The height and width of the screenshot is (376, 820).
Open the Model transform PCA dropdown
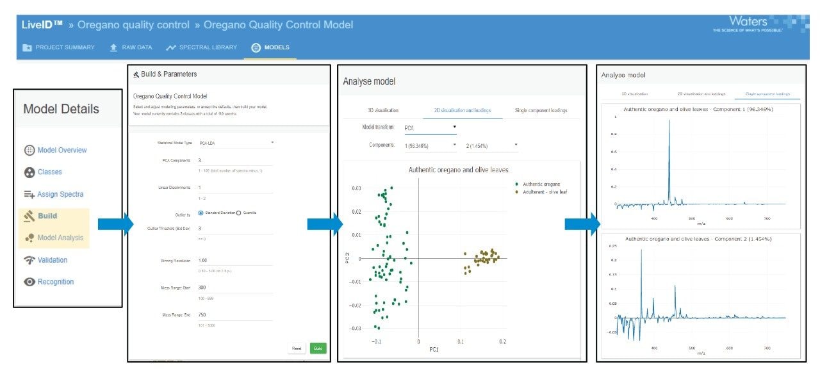[x=430, y=127]
